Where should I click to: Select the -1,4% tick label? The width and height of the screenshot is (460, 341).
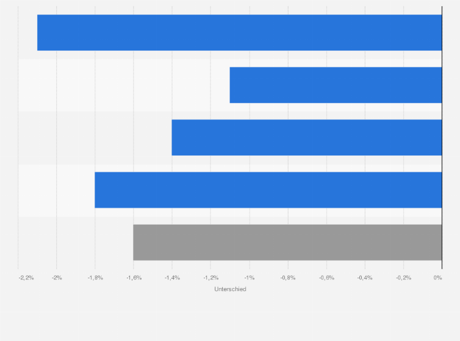pos(172,278)
